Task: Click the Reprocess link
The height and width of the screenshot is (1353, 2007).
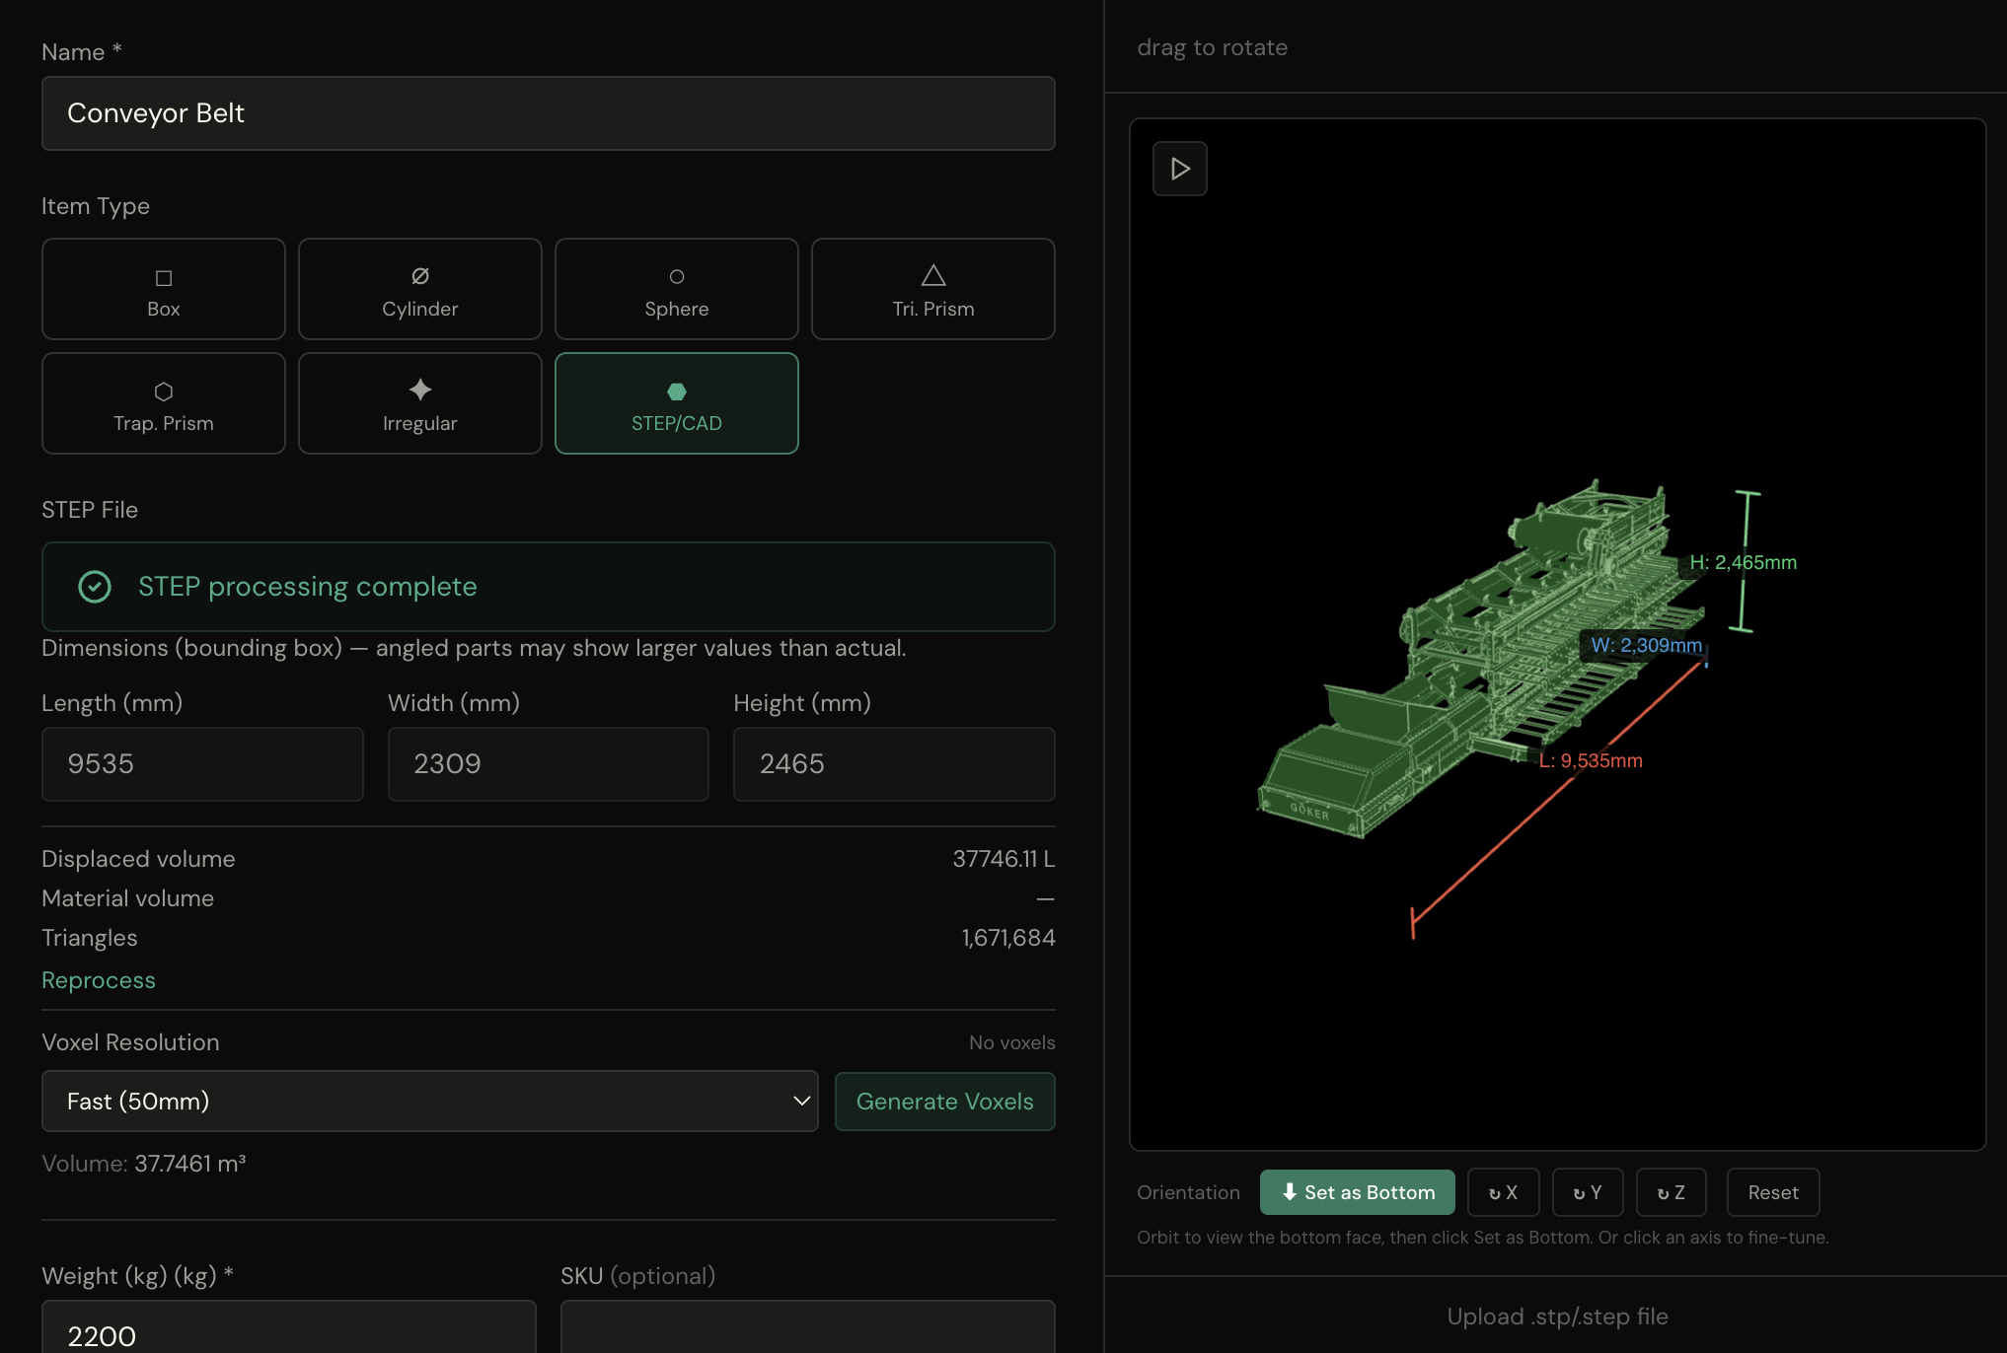Action: pos(99,980)
